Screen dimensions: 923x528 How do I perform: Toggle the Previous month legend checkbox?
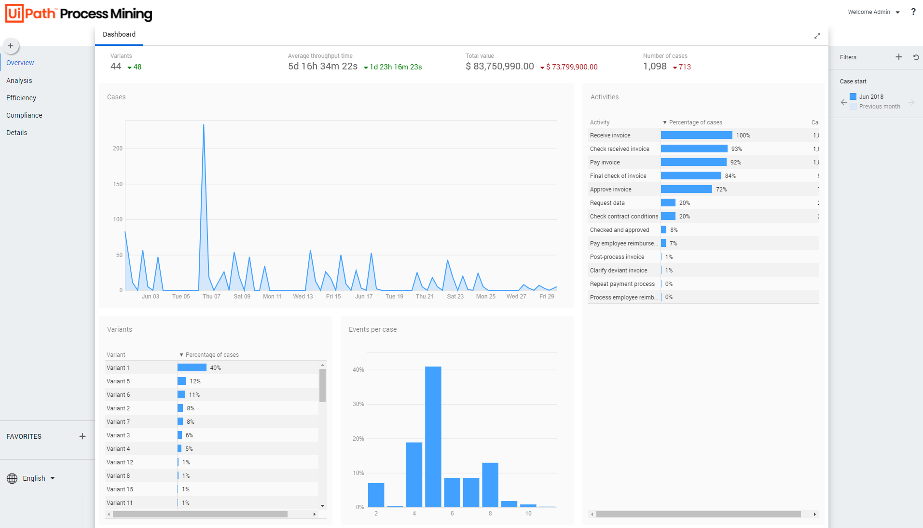point(853,107)
